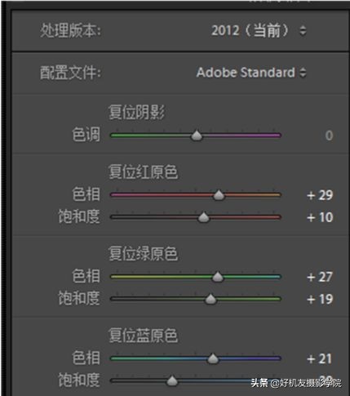
Task: Click the 色调 label in shadows section
Action: [x=86, y=135]
